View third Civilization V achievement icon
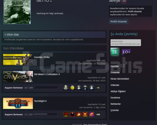157x125 pixels. 79,87
